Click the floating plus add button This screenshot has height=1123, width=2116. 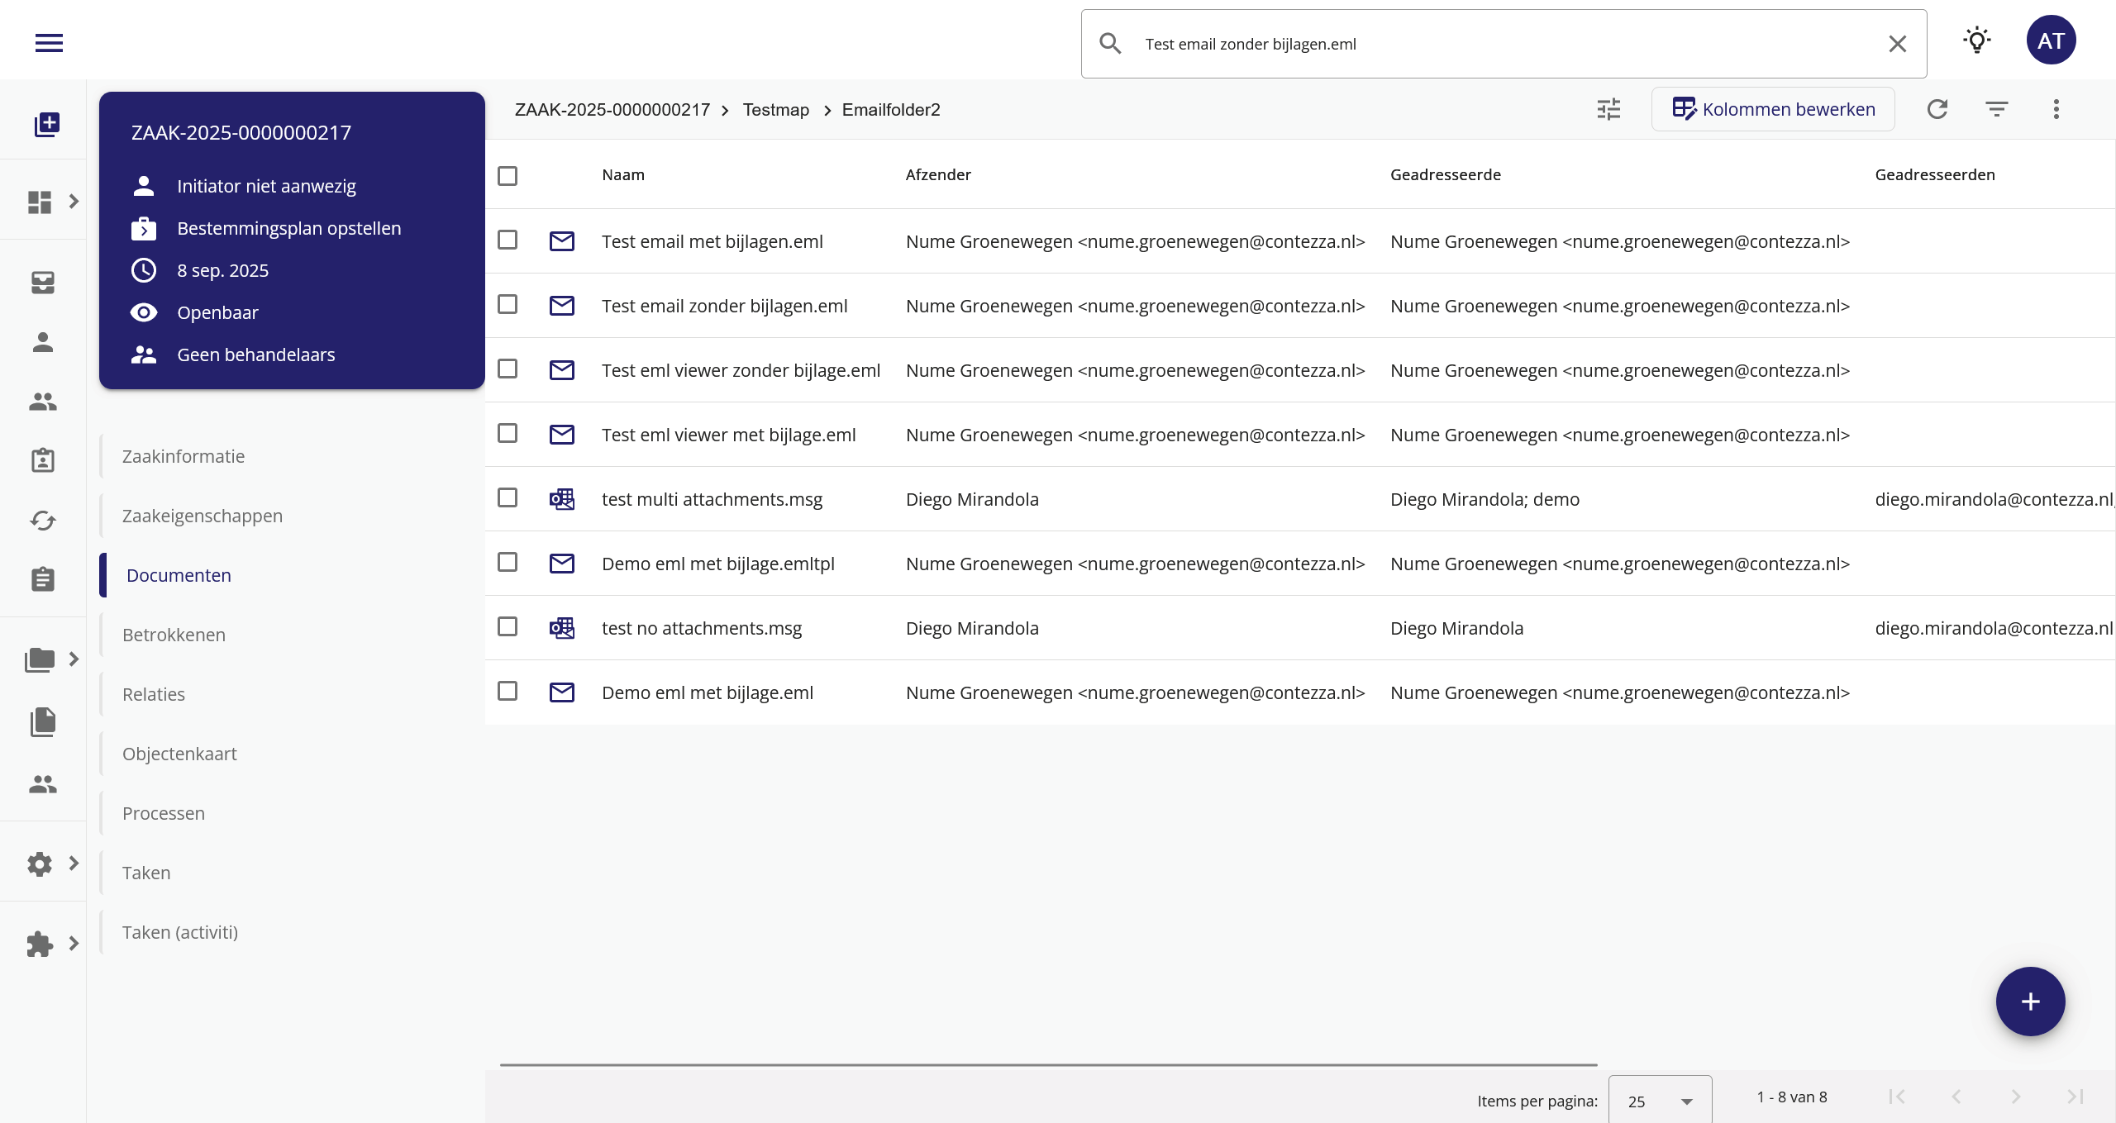tap(2030, 1002)
